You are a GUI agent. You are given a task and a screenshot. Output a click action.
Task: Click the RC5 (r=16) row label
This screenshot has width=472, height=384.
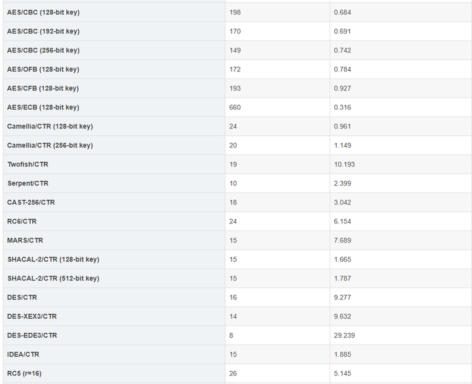pos(24,373)
